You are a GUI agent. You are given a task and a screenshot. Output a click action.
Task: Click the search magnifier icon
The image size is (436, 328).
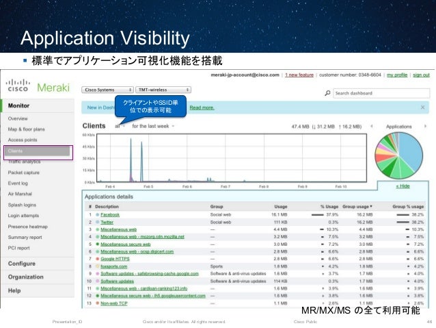[327, 93]
